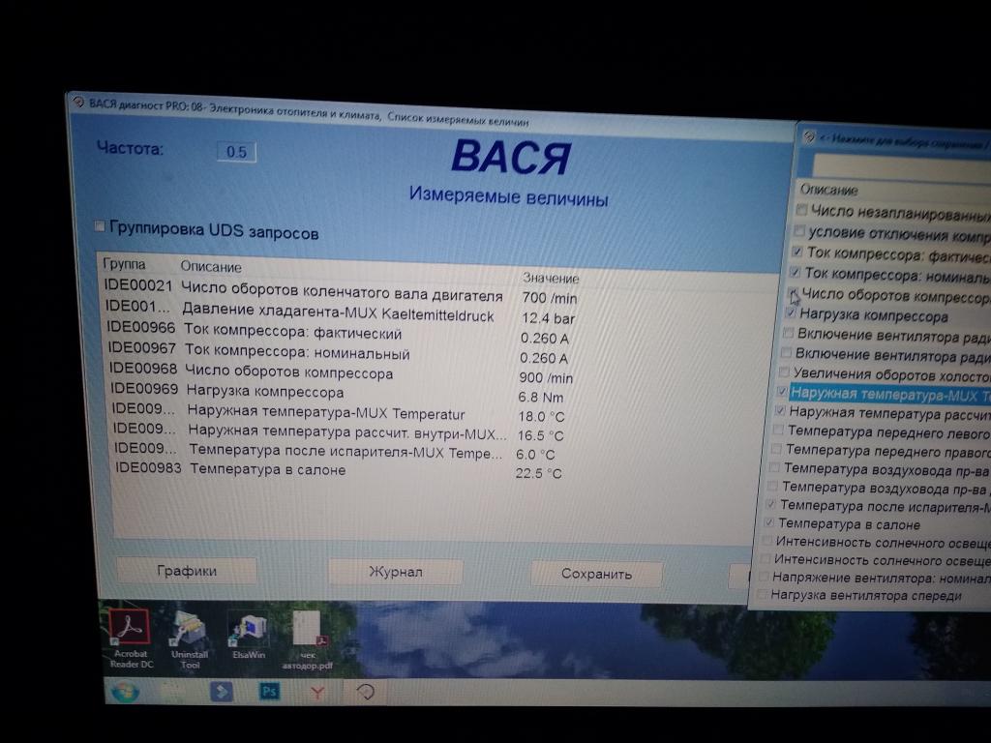Select Наружная температура рассчит. внутри-MUX table row
Screen dimensions: 991x743
tap(338, 431)
